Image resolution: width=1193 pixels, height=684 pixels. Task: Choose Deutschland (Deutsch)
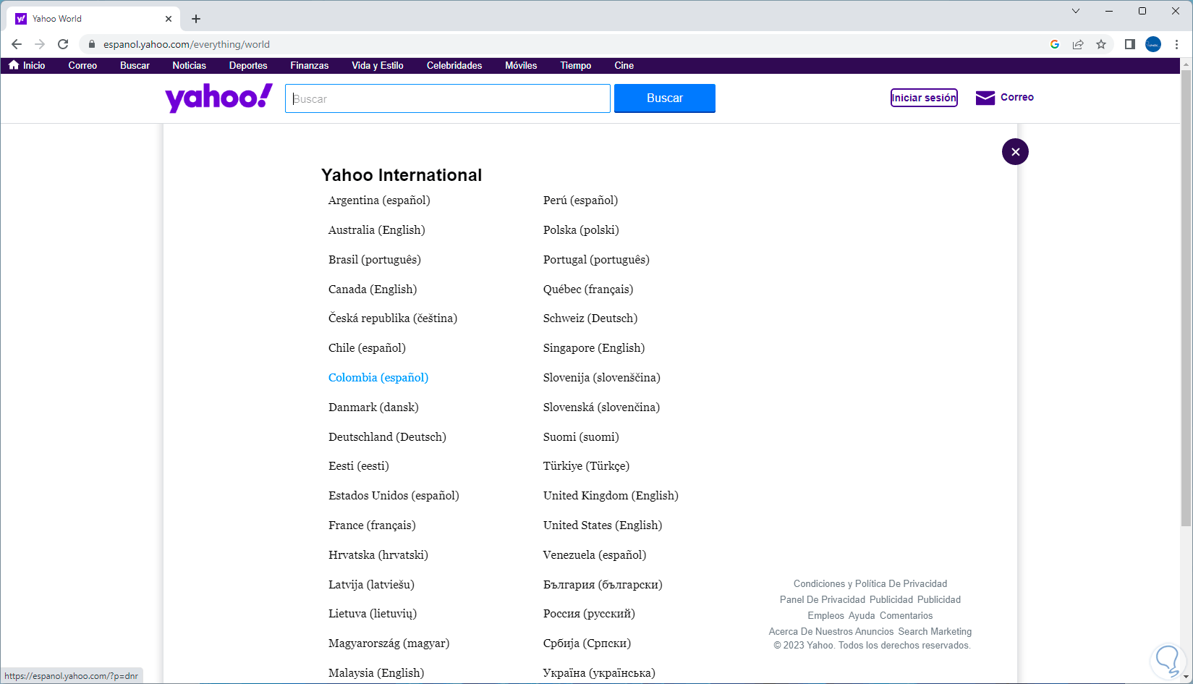(387, 437)
